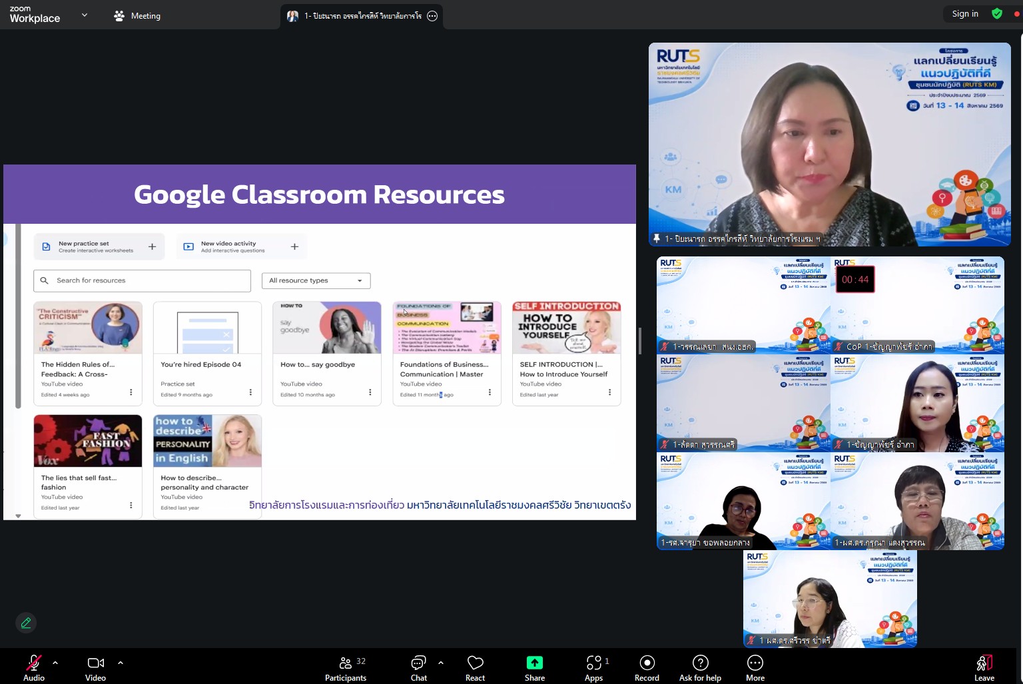This screenshot has width=1023, height=684.
Task: Open How to say goodbye video
Action: [x=327, y=354]
